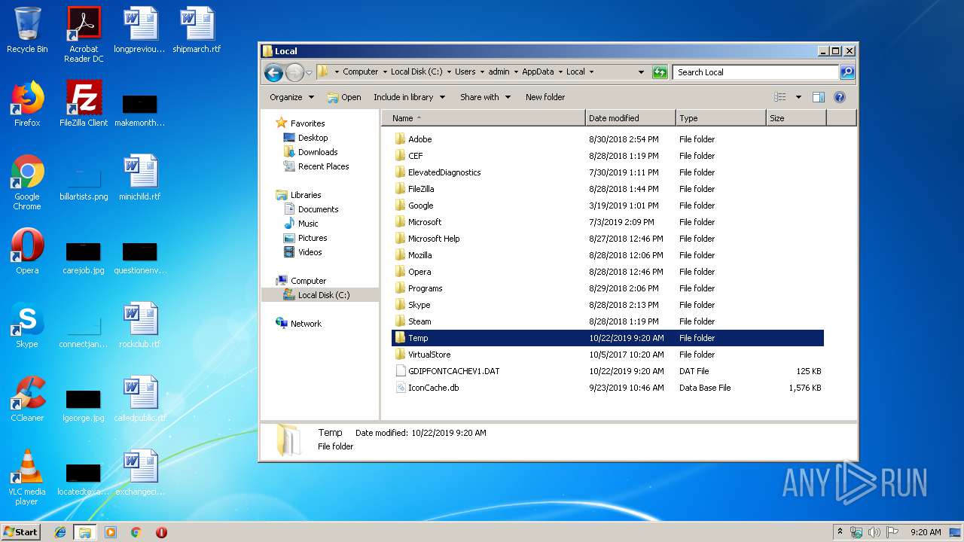
Task: Sort by Date modified column
Action: [x=630, y=118]
